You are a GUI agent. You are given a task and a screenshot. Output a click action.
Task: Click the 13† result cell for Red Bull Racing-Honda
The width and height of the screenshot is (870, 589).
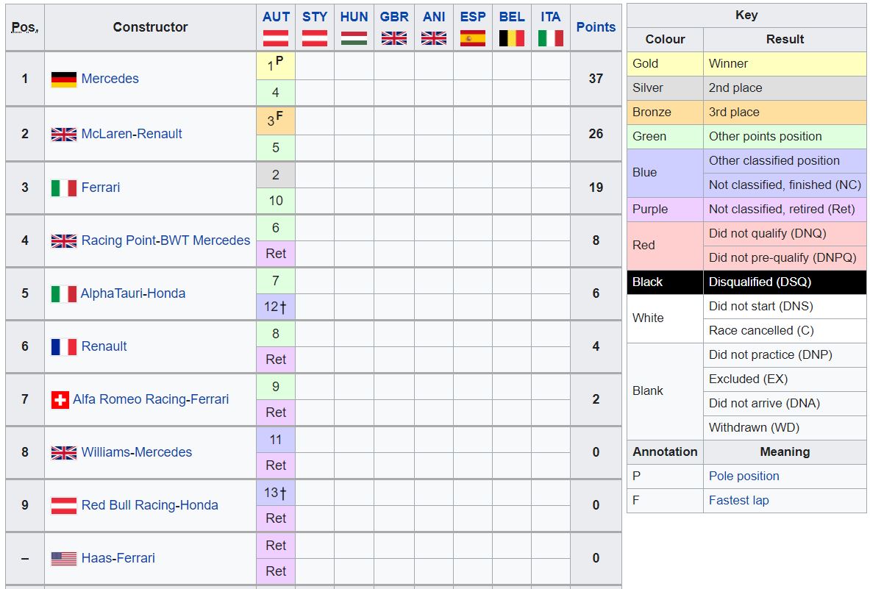276,493
